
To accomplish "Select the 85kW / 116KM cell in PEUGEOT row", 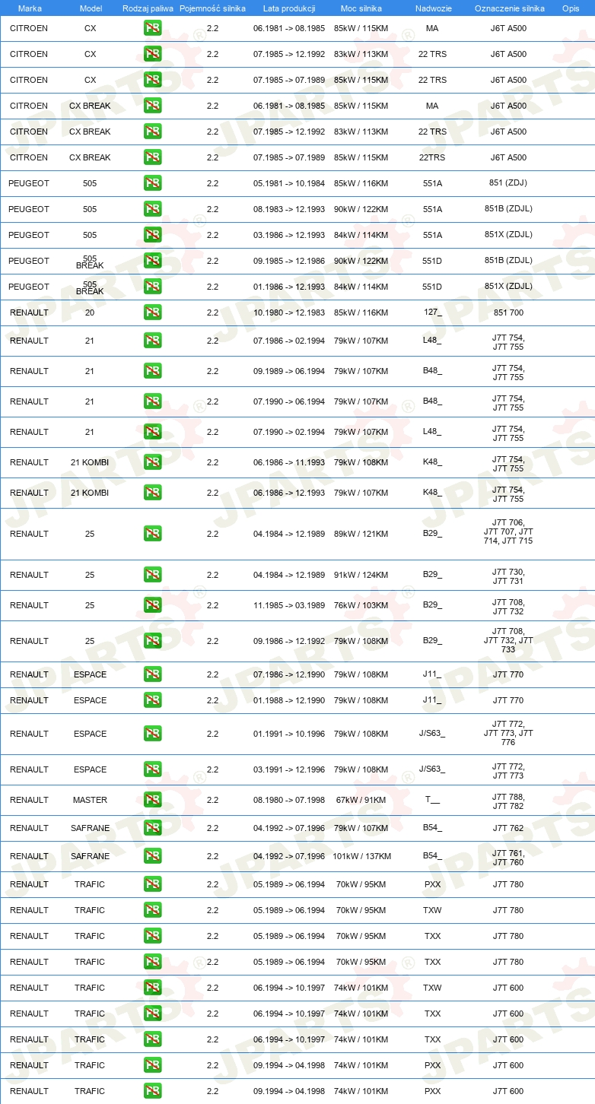I will (x=361, y=183).
